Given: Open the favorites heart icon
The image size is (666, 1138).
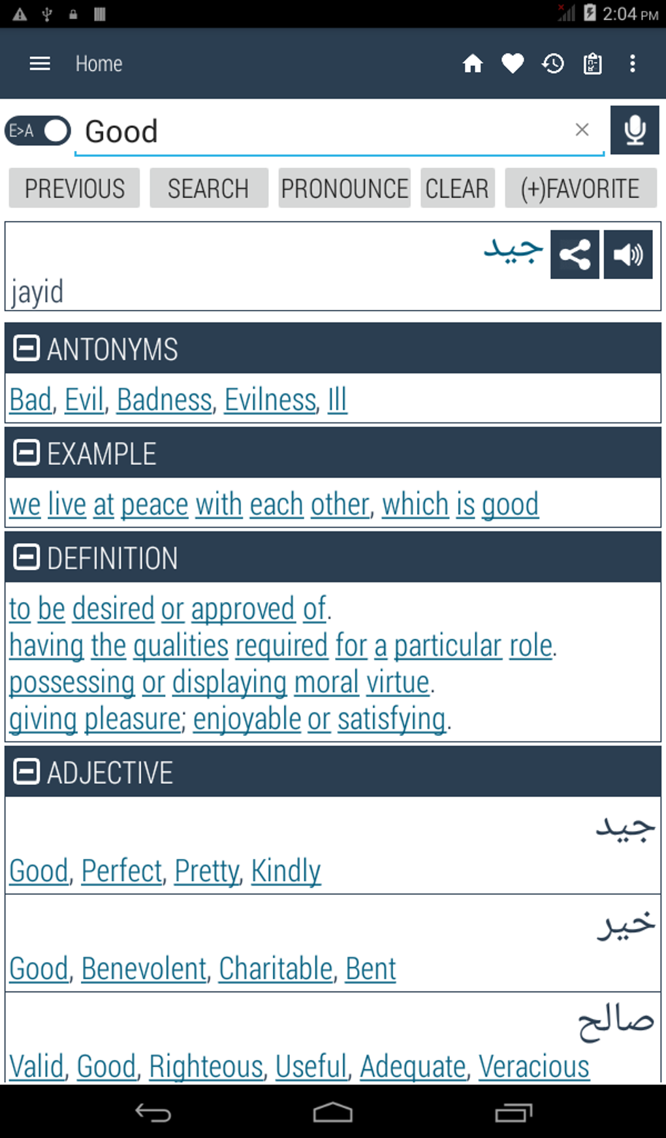Looking at the screenshot, I should (x=513, y=63).
